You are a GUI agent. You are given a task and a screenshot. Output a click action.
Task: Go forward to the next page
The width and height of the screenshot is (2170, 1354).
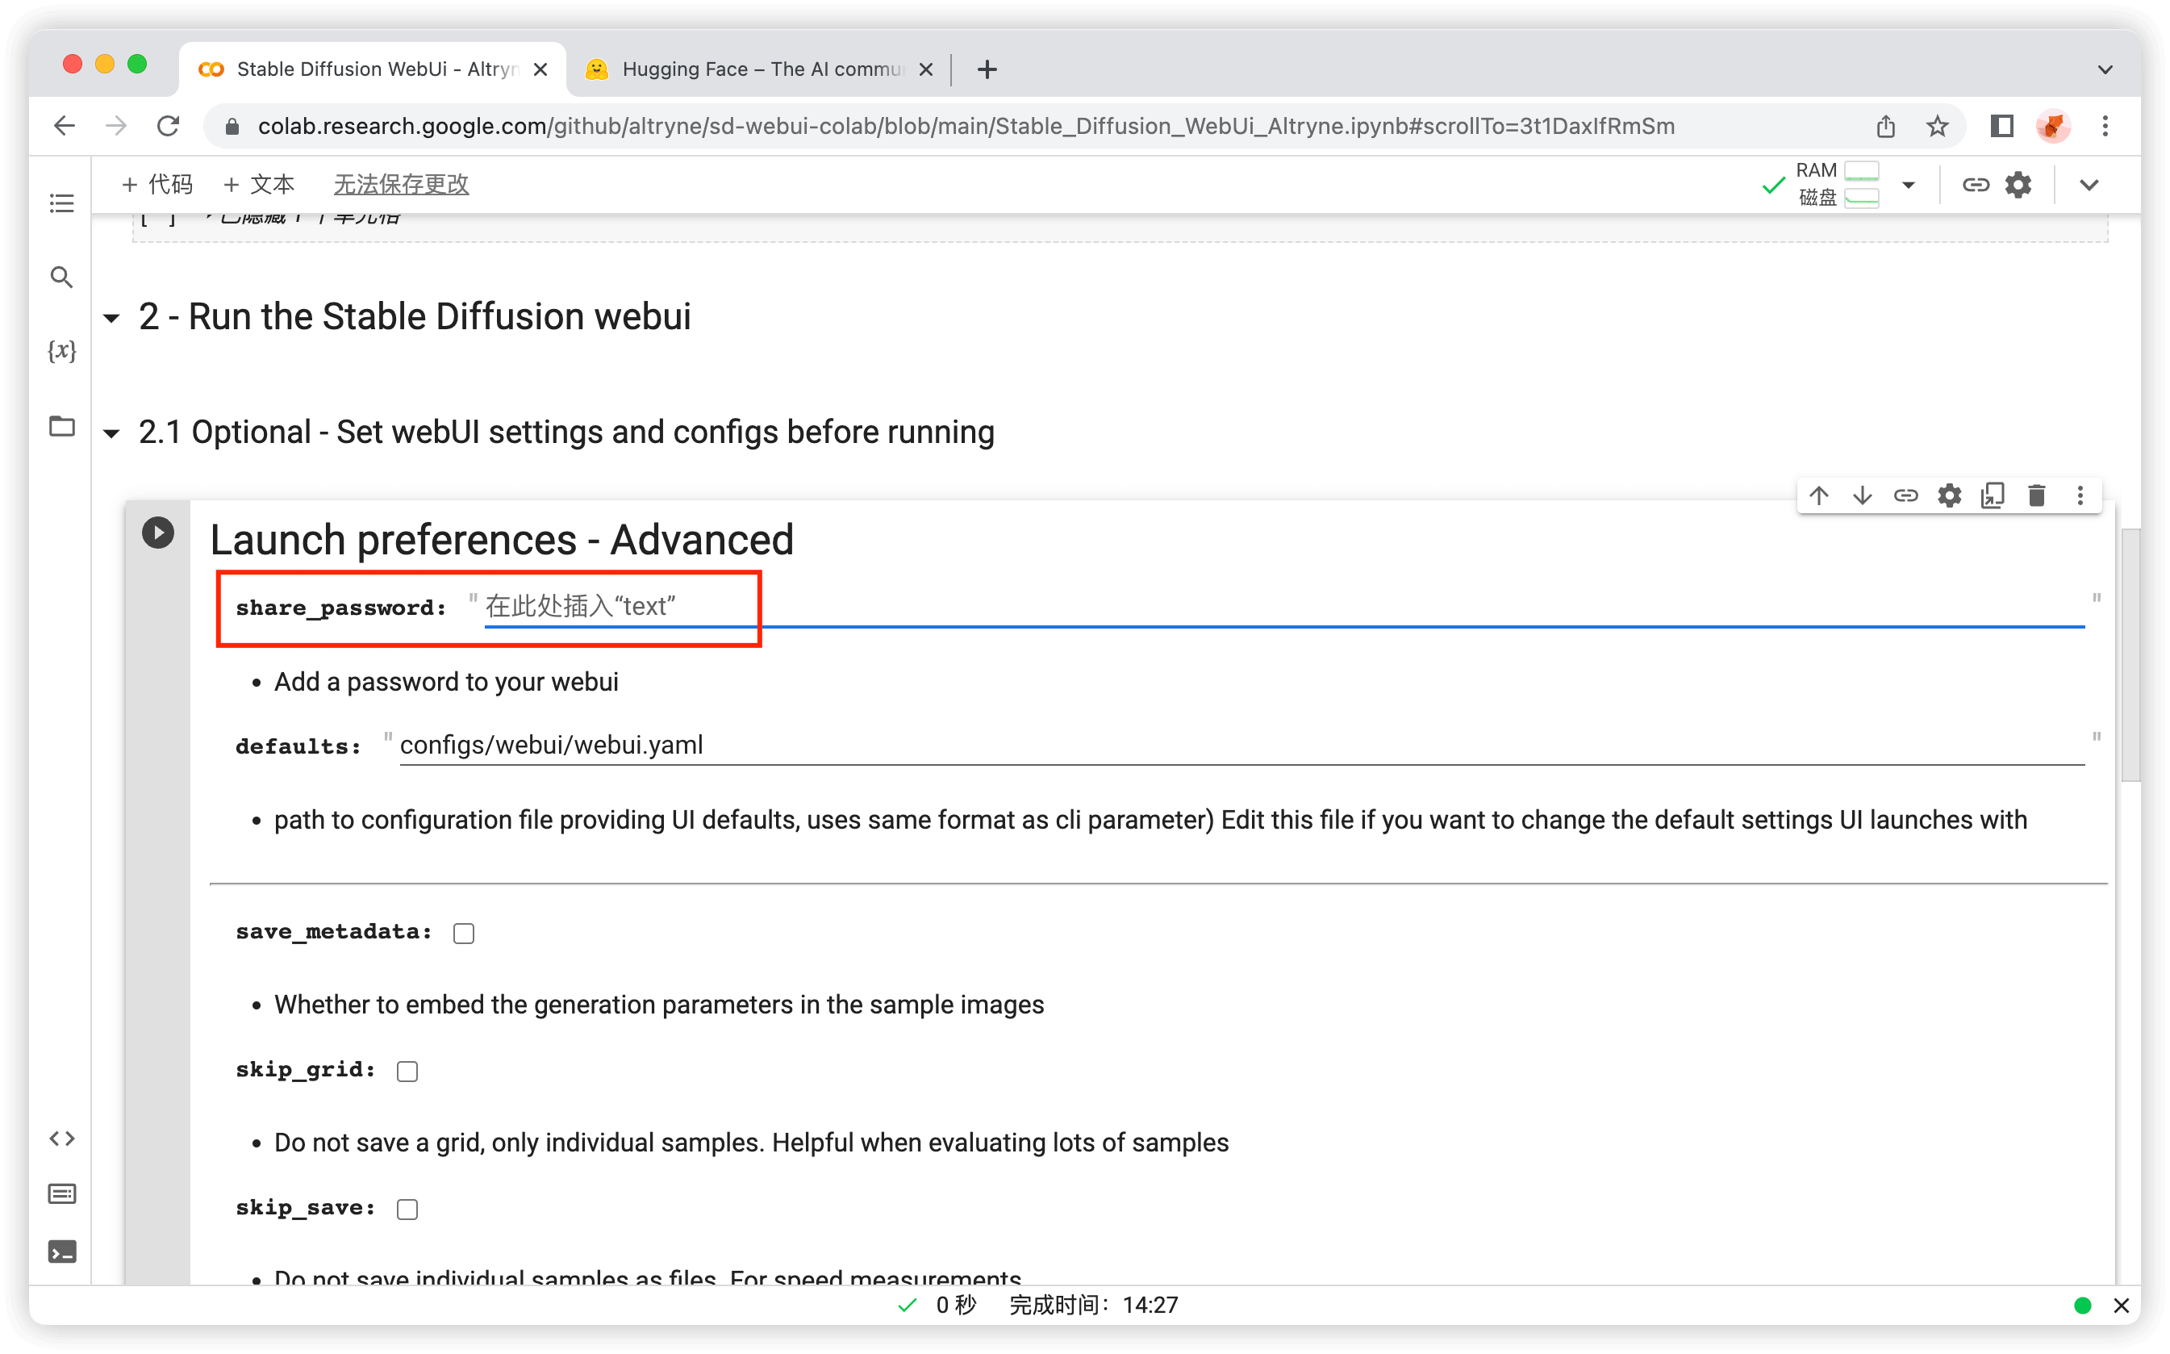(115, 126)
